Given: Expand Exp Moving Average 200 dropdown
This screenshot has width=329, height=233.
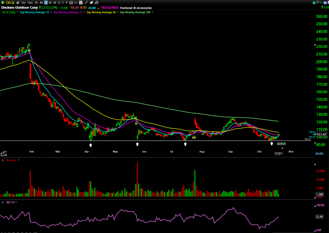Looking at the screenshot, I should [x=152, y=12].
